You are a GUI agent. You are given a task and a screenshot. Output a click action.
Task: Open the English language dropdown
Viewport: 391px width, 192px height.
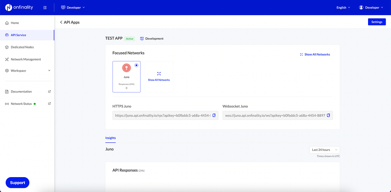point(343,8)
